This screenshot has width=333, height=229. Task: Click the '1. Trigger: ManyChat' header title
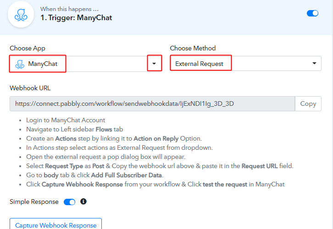76,17
